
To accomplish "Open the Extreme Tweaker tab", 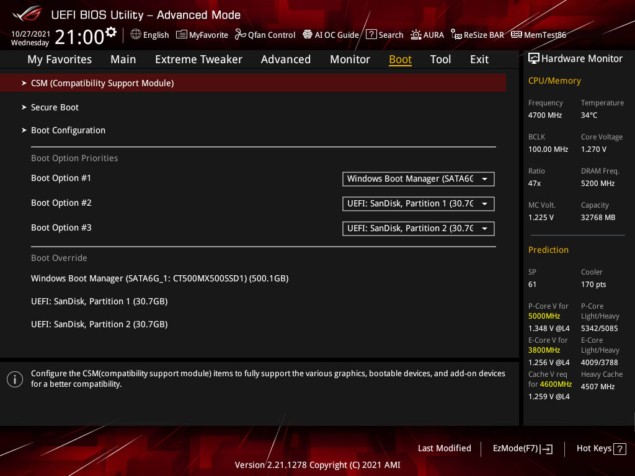I will [198, 59].
